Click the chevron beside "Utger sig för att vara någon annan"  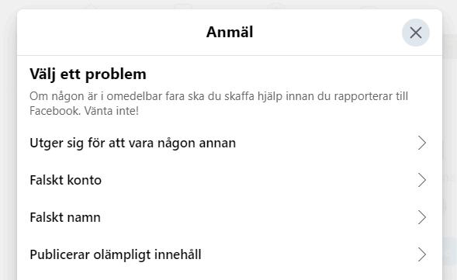coord(422,143)
